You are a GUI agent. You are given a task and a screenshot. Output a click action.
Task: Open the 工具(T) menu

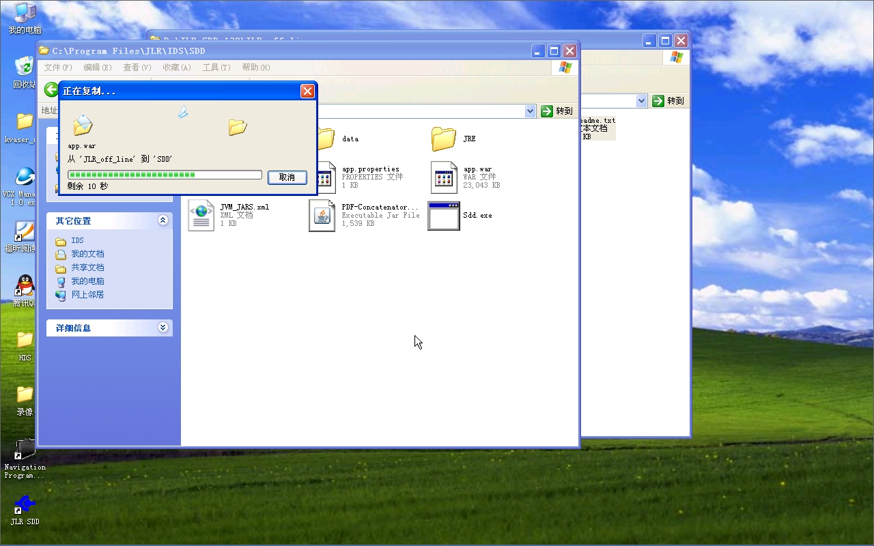click(x=216, y=68)
